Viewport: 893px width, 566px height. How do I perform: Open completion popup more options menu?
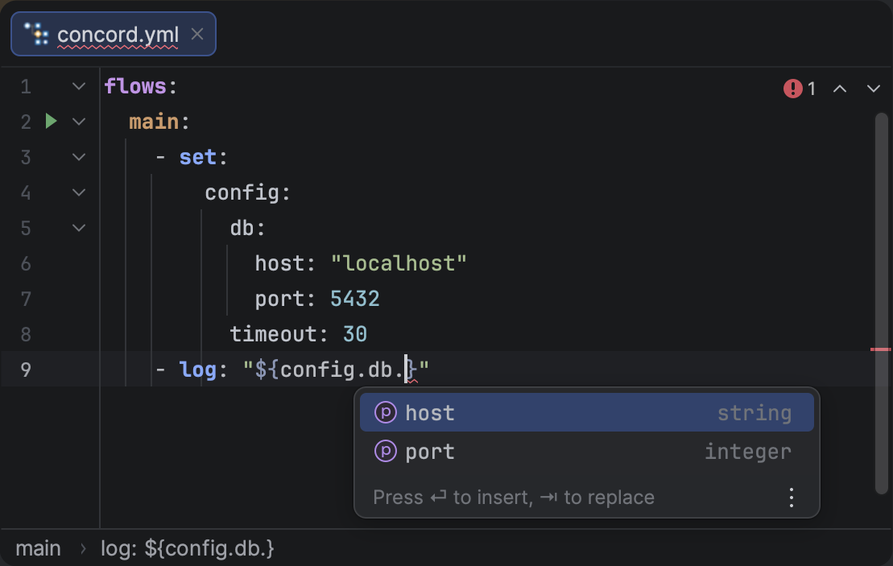coord(792,498)
